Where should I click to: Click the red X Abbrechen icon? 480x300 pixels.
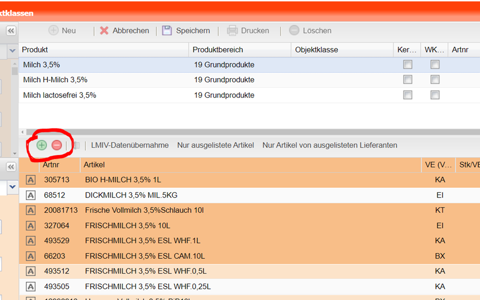pyautogui.click(x=104, y=30)
